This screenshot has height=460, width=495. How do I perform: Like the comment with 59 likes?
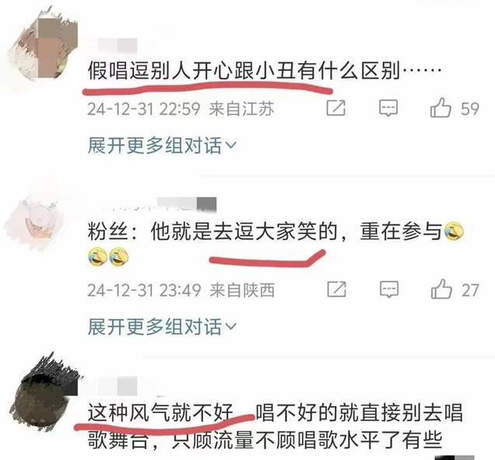pos(441,108)
